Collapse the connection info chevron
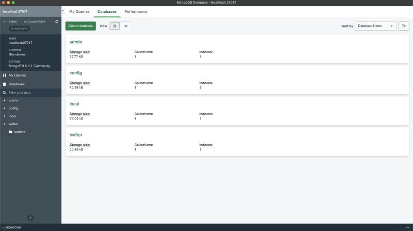 (x=4, y=22)
